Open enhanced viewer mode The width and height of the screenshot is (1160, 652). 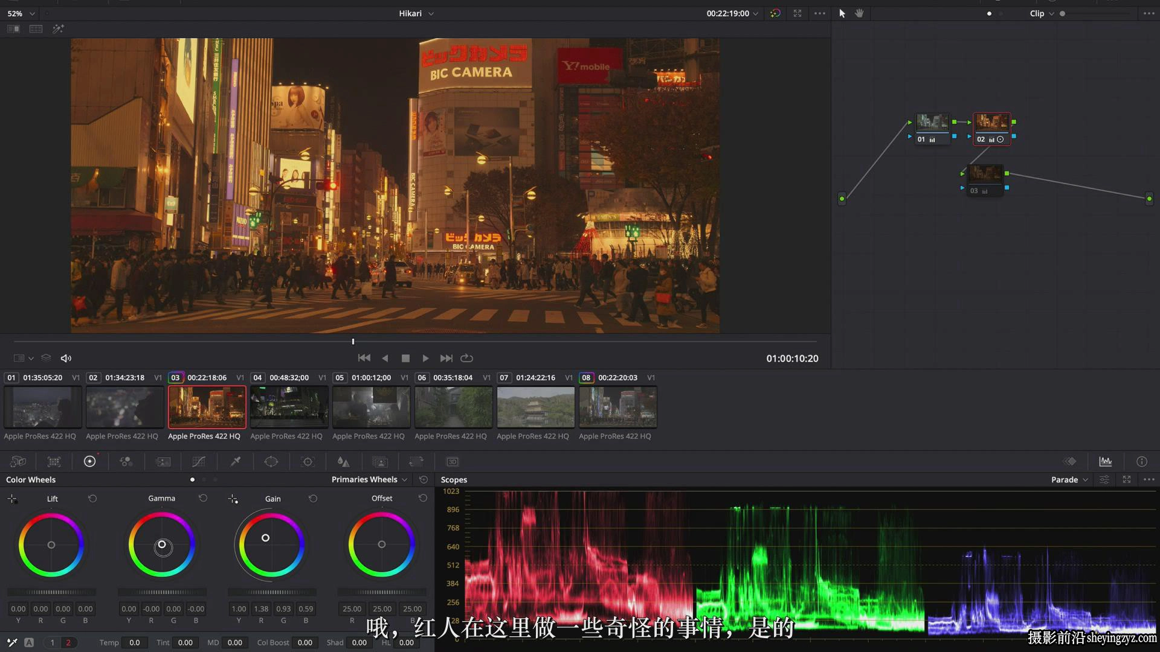[797, 13]
